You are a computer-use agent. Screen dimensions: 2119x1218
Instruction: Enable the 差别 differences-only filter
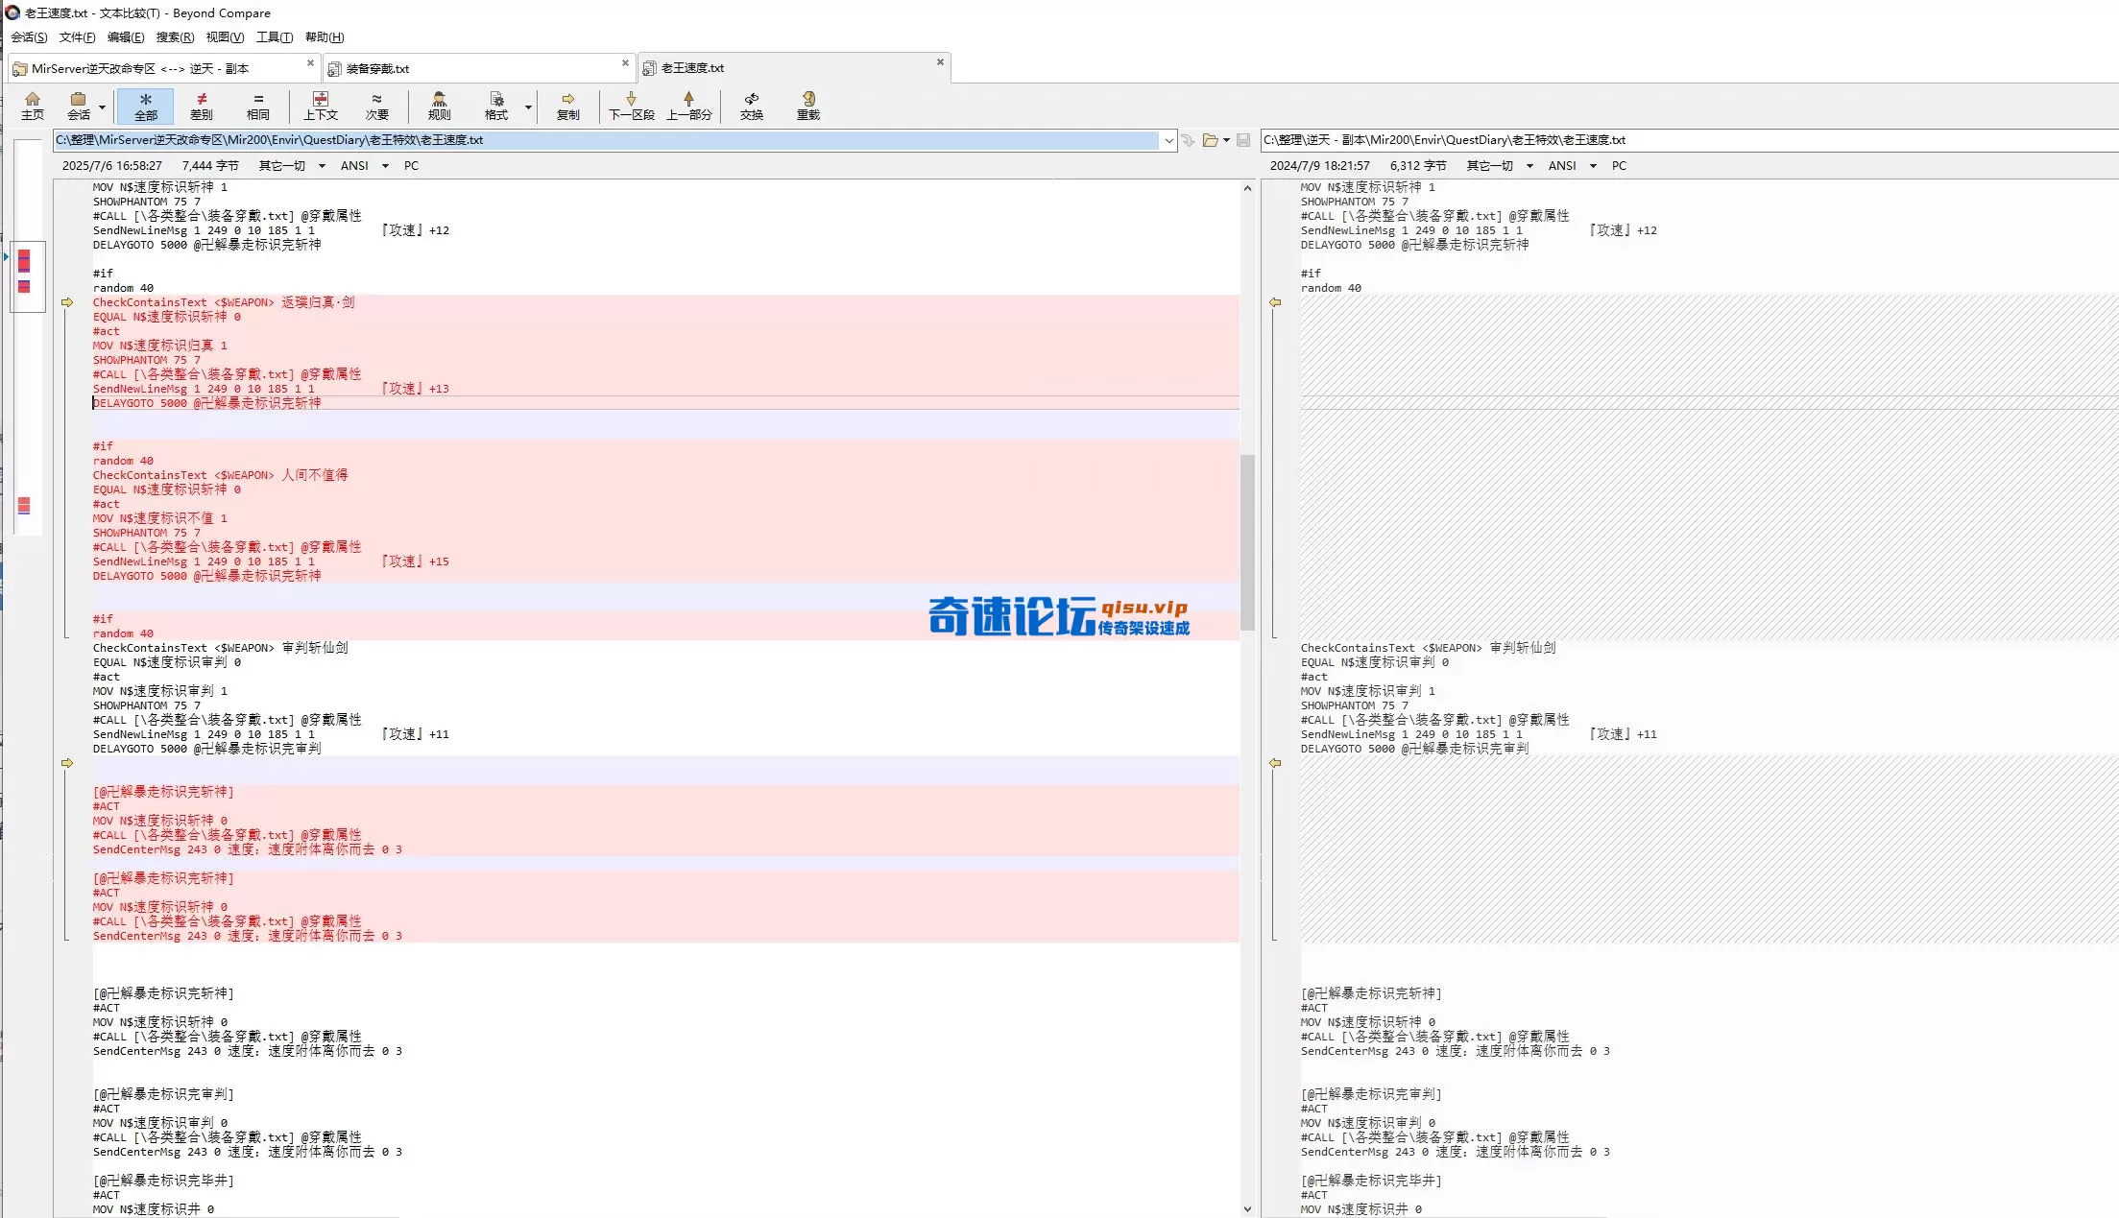point(201,106)
